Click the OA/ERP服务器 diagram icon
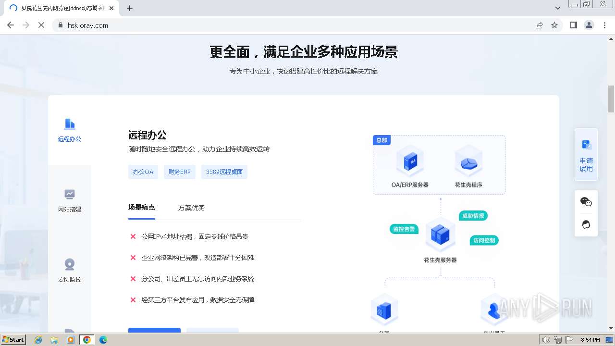The image size is (615, 346). 410,161
